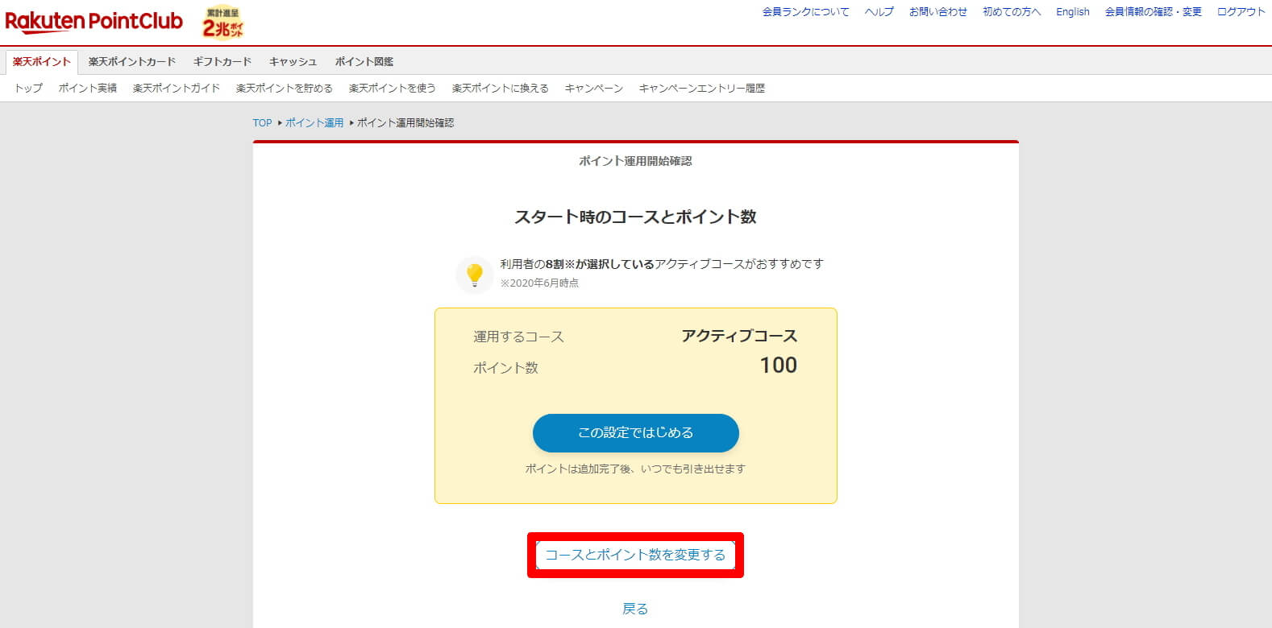Open ポイント実績 in the submenu

(x=88, y=89)
